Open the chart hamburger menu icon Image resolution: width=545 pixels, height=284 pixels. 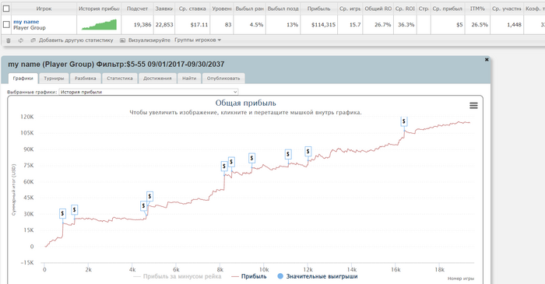pos(473,106)
